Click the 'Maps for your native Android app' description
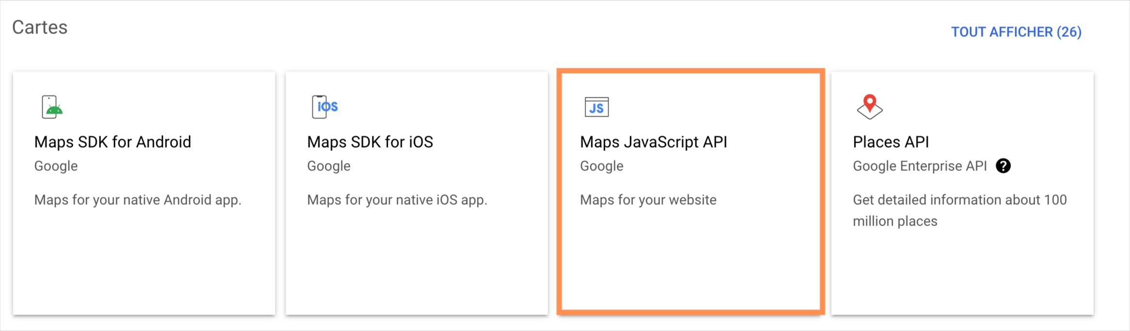1130x331 pixels. point(138,200)
